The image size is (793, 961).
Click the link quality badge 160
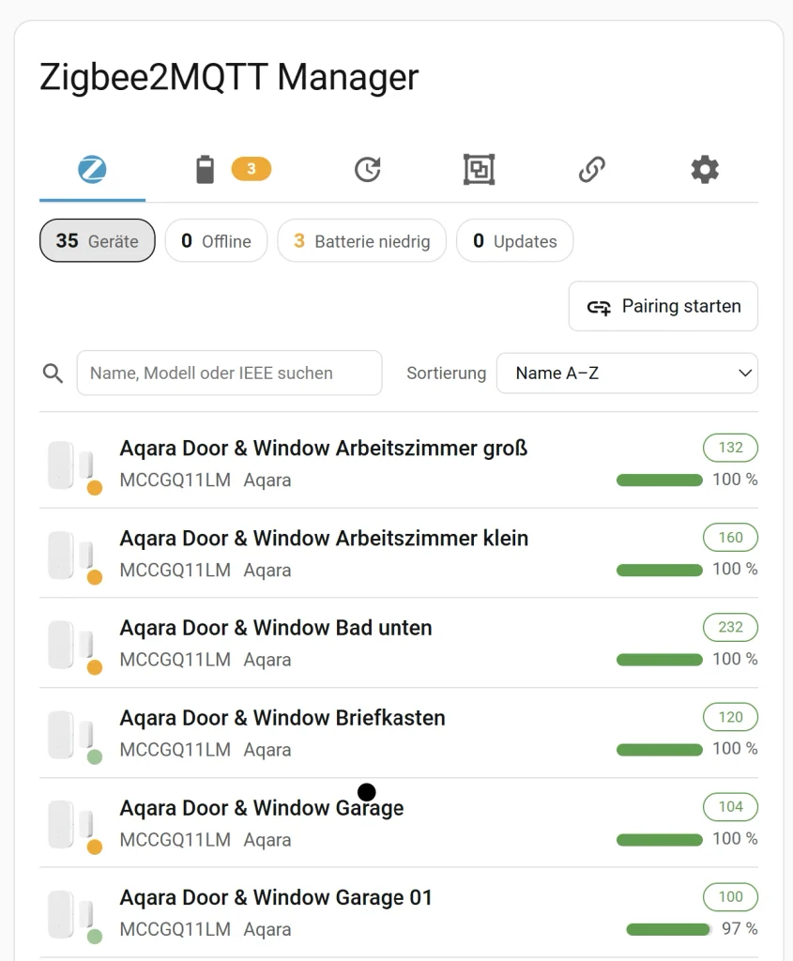730,538
